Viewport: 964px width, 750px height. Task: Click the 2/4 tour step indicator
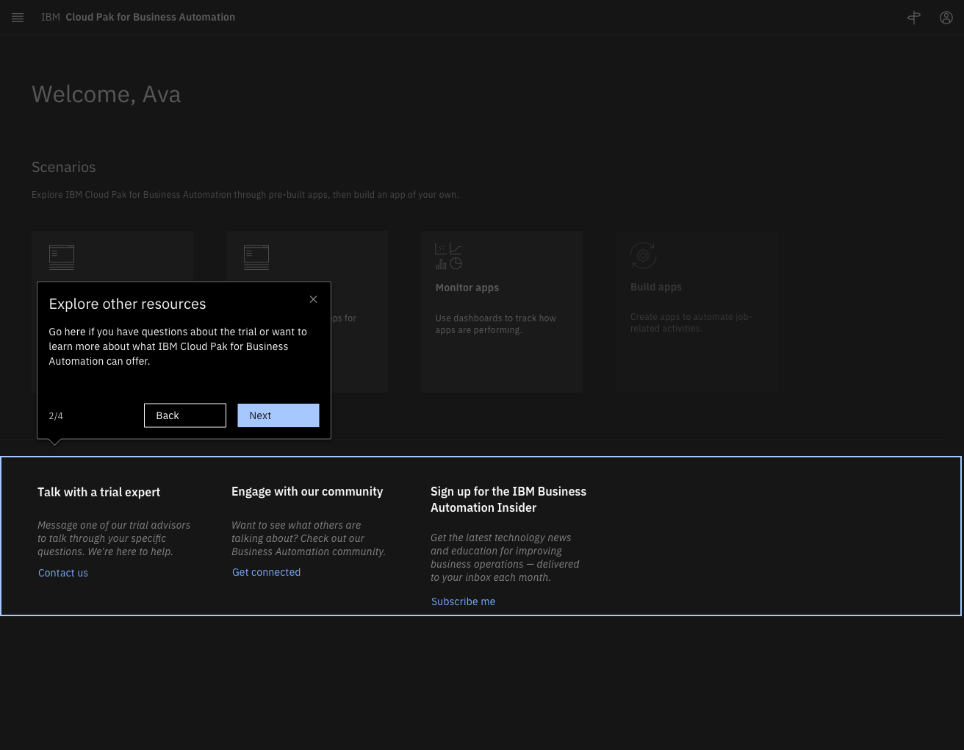pos(56,416)
